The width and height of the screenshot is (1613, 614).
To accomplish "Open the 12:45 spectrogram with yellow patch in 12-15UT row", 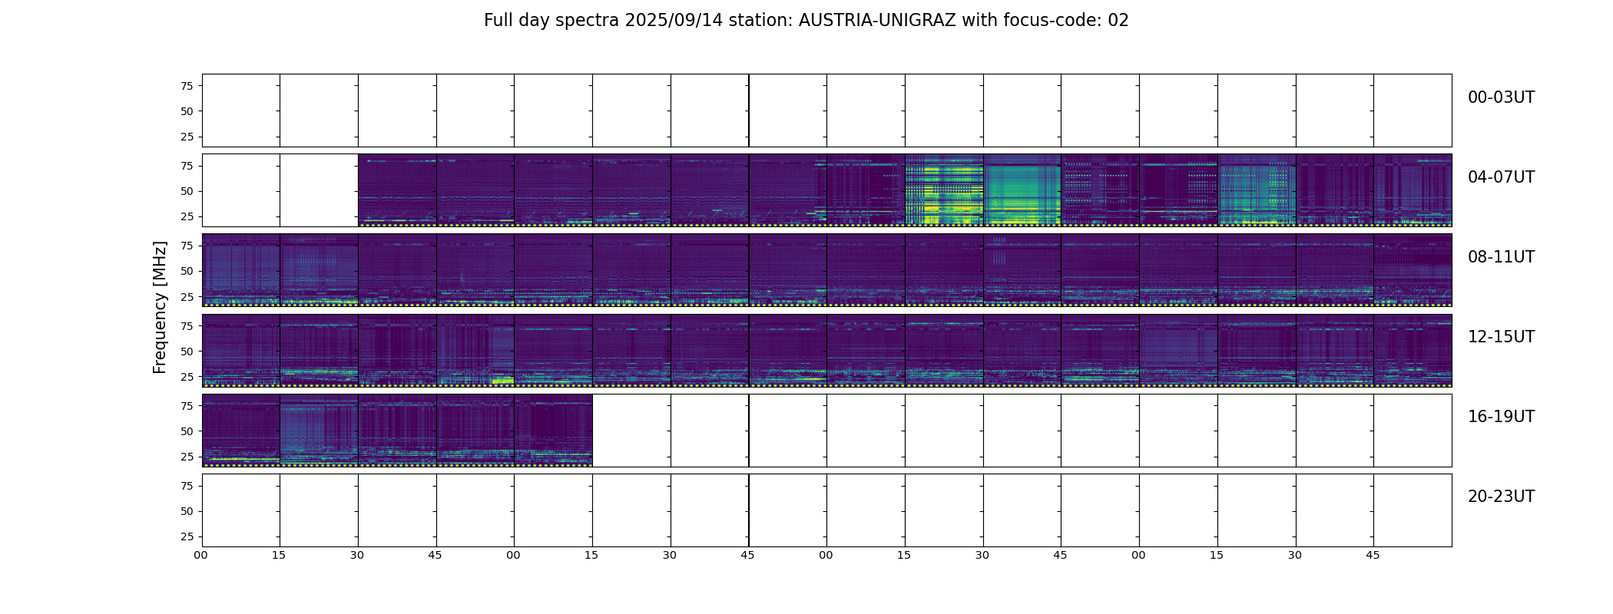I will tap(475, 350).
